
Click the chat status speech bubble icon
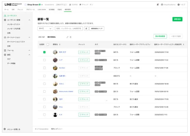tap(80, 5)
